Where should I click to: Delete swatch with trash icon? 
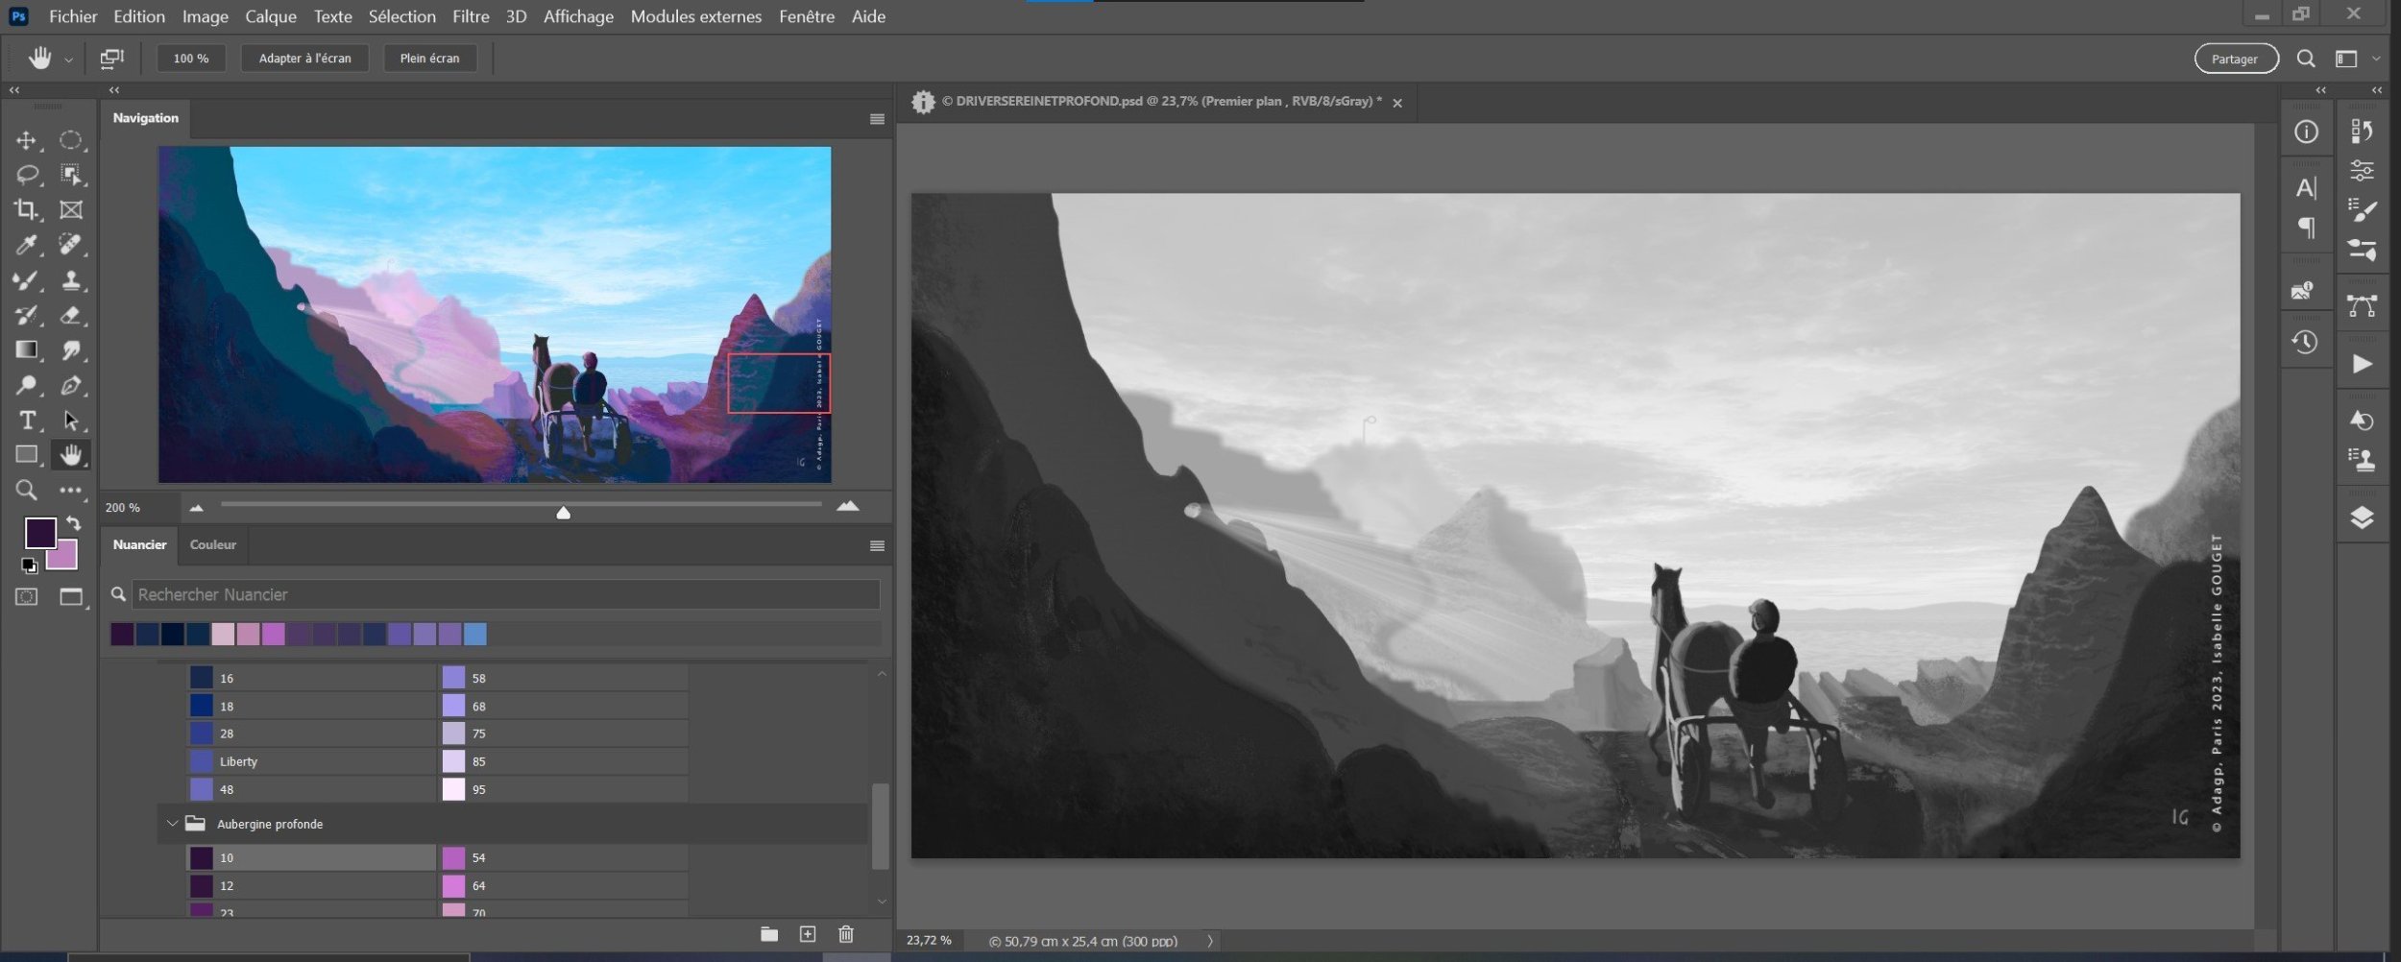tap(845, 934)
